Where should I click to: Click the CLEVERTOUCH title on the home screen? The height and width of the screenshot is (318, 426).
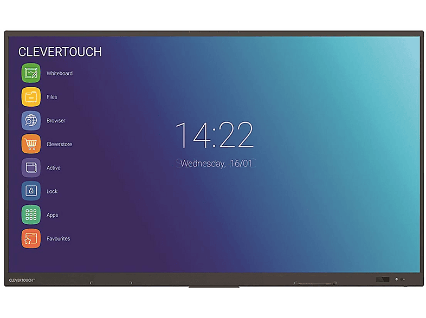coord(60,52)
